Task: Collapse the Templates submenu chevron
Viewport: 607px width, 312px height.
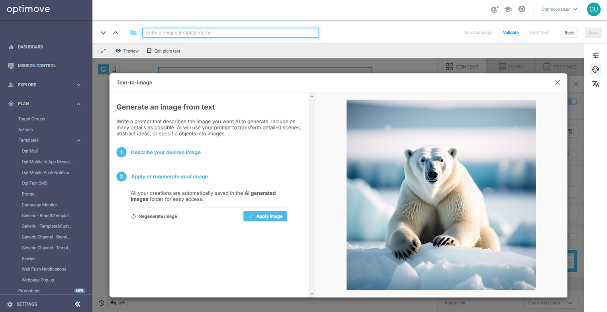Action: click(x=78, y=140)
